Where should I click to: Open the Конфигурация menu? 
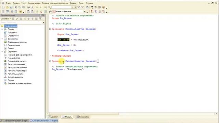(x=34, y=3)
